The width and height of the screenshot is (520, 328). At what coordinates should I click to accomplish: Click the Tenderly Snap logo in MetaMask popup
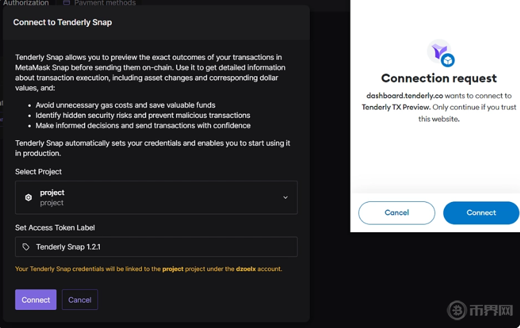point(440,53)
